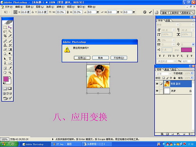Screen dimensions: 196x147
Task: Switch to Standard edit mode
Action: [x=5, y=89]
